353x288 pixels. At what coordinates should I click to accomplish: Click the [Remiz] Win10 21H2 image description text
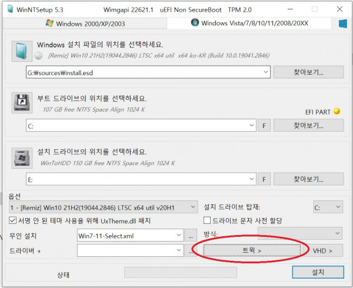159,55
